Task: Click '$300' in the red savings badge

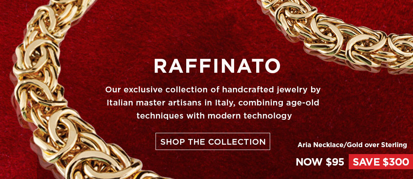Action: click(396, 162)
